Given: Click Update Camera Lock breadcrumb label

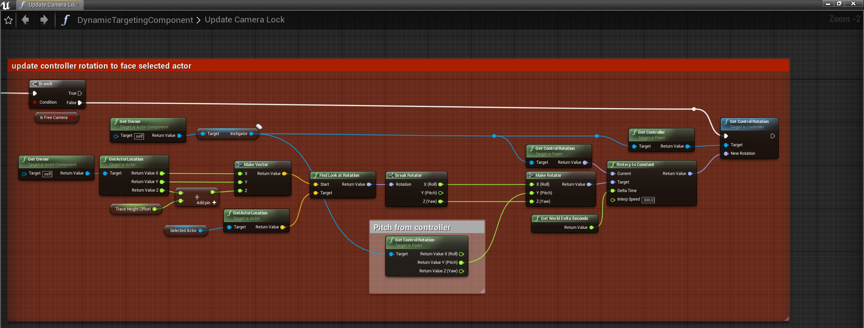Looking at the screenshot, I should click(x=244, y=20).
